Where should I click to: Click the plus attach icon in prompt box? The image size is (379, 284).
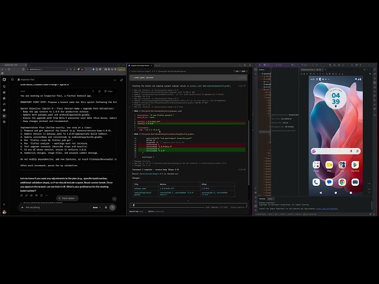click(23, 208)
